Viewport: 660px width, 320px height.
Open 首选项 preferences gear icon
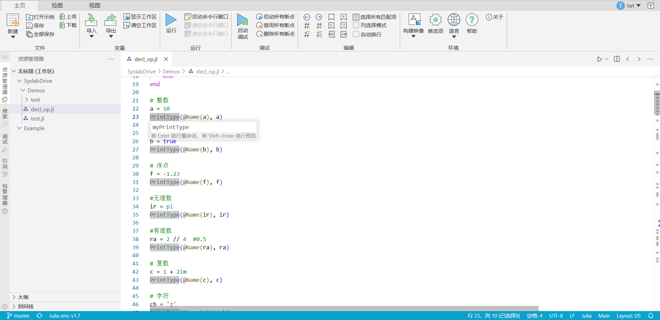(x=436, y=20)
